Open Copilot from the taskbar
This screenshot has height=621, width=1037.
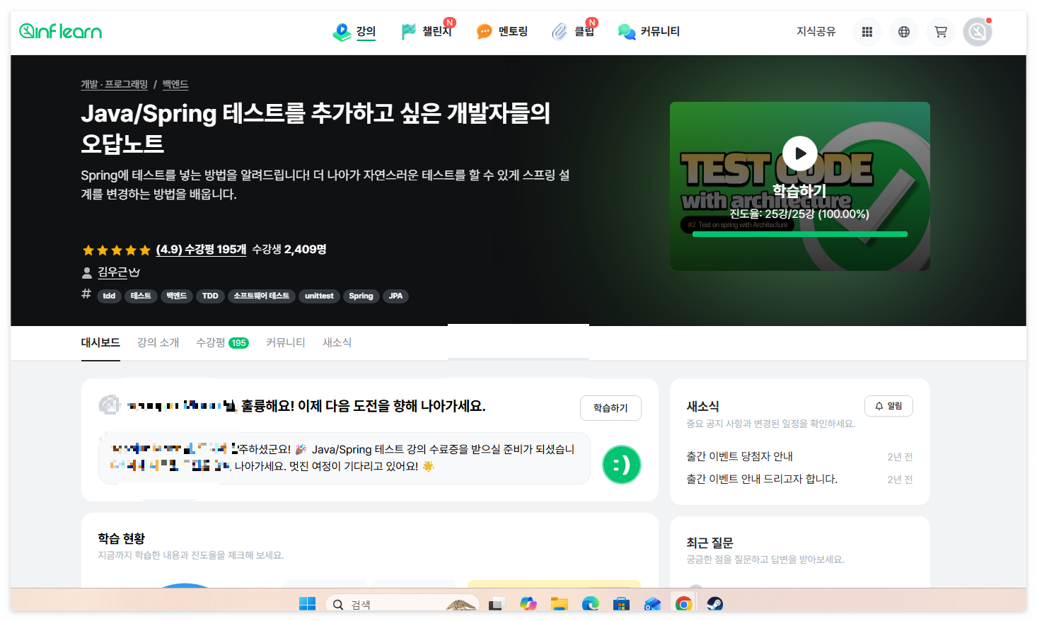click(528, 604)
